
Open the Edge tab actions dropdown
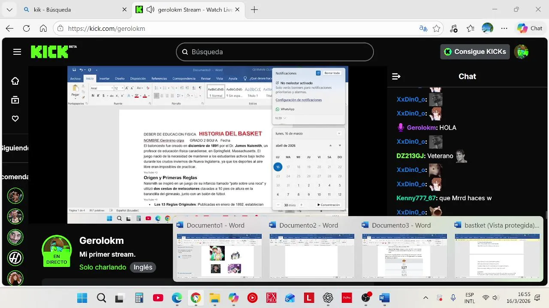click(x=9, y=9)
